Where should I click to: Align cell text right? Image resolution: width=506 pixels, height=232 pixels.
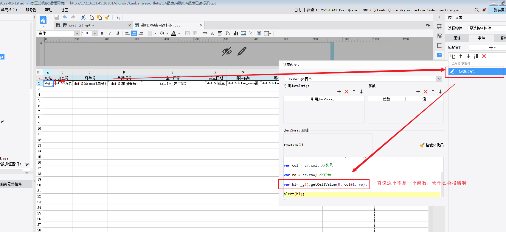click(x=141, y=33)
